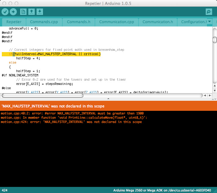Click the highlighted fullInterval code line
217x193 pixels.
coord(54,54)
